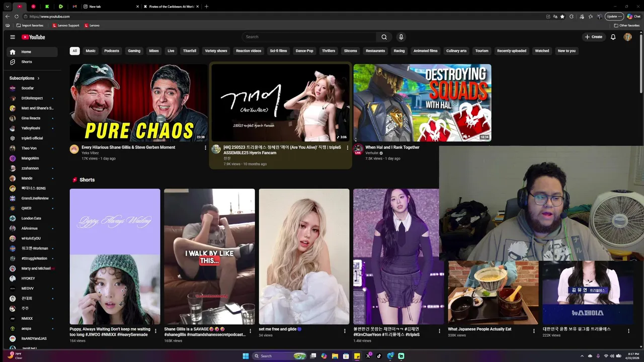Open options menu for Hyerin Fancam video

[347, 148]
